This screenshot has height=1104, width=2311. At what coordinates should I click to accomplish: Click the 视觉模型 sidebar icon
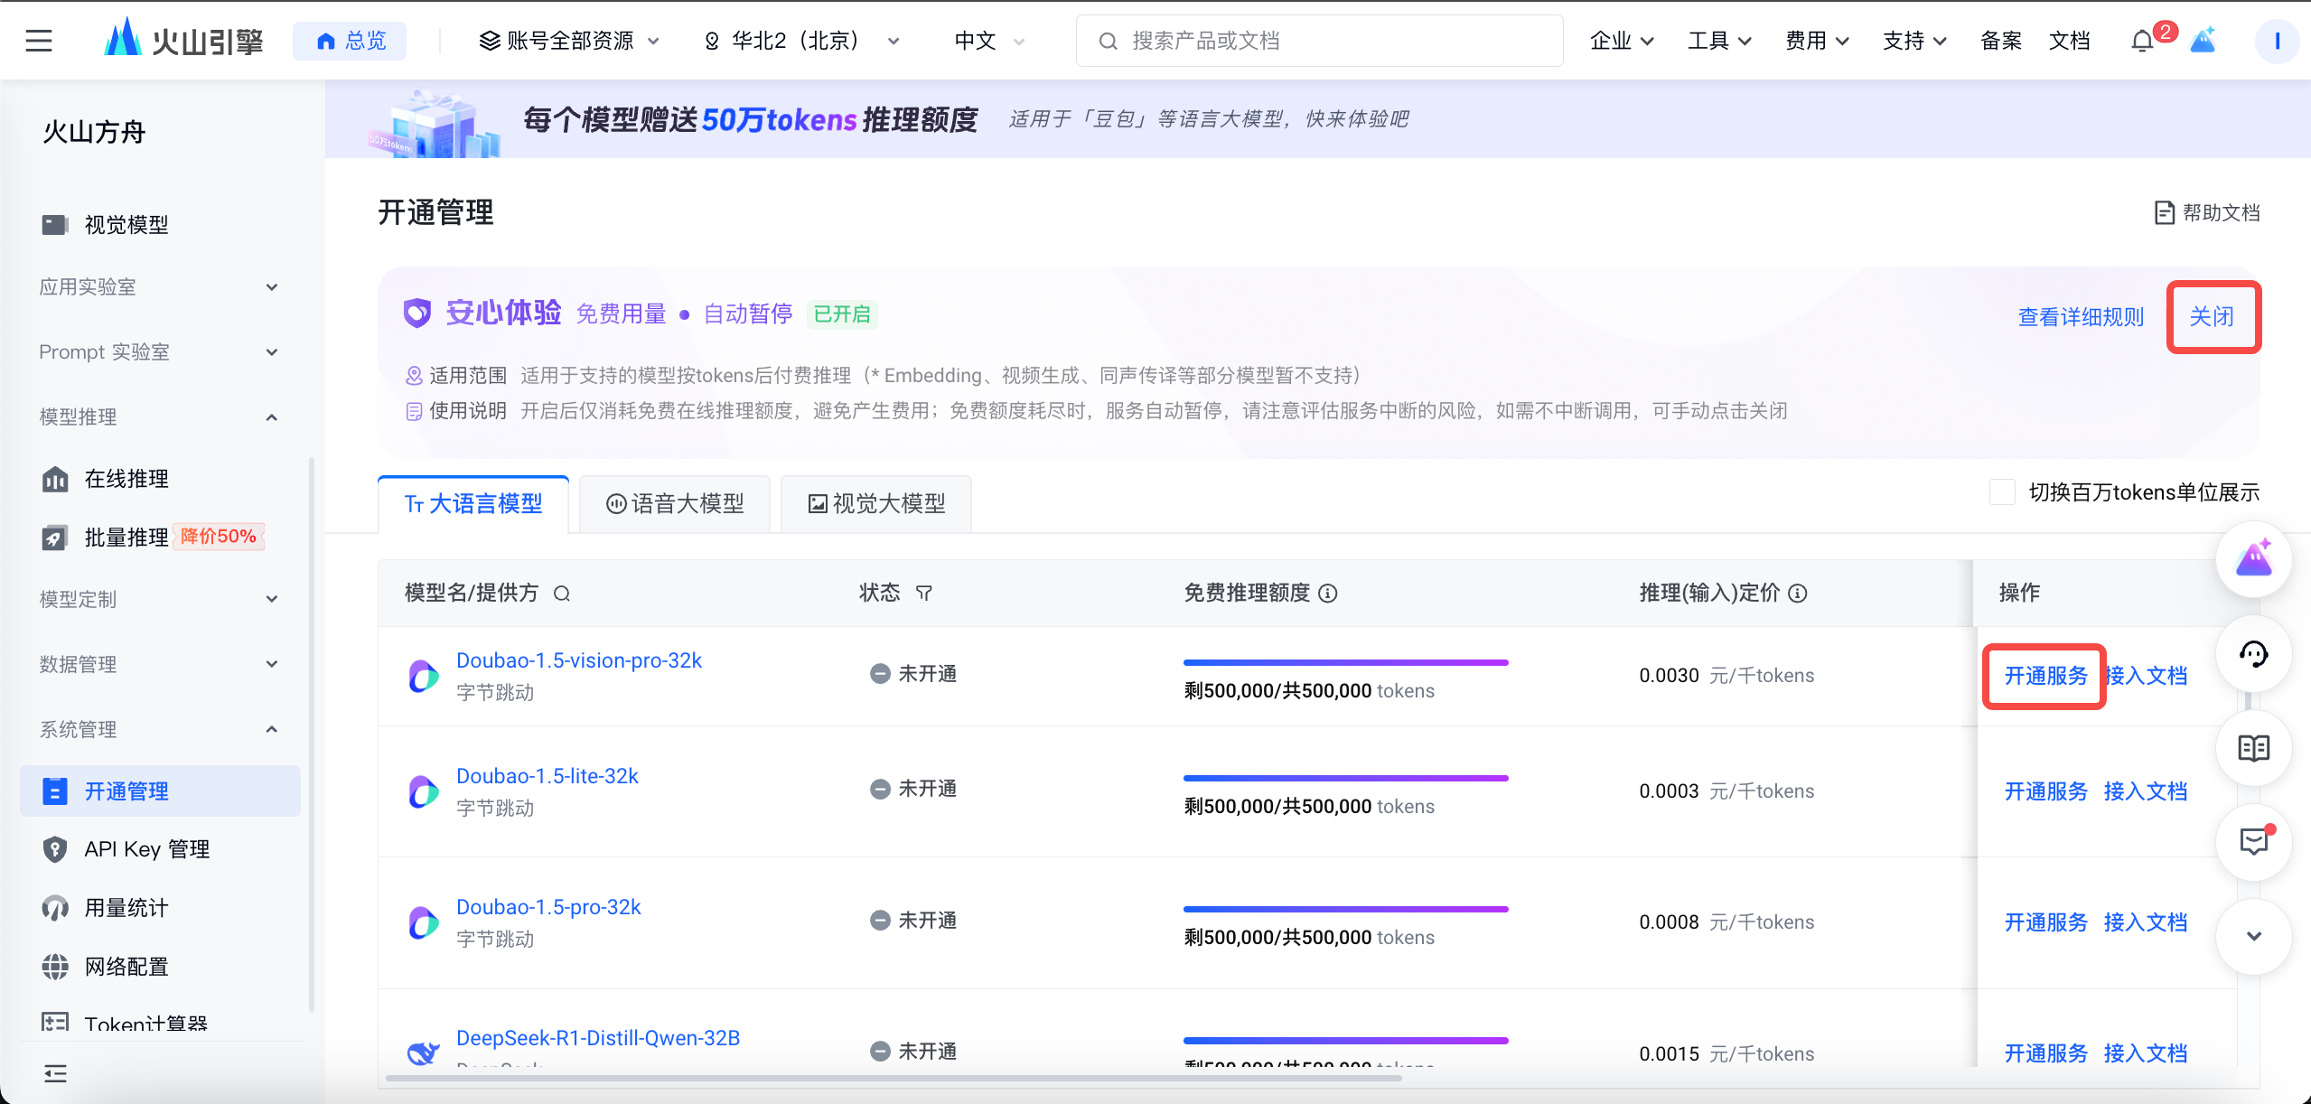pyautogui.click(x=54, y=224)
